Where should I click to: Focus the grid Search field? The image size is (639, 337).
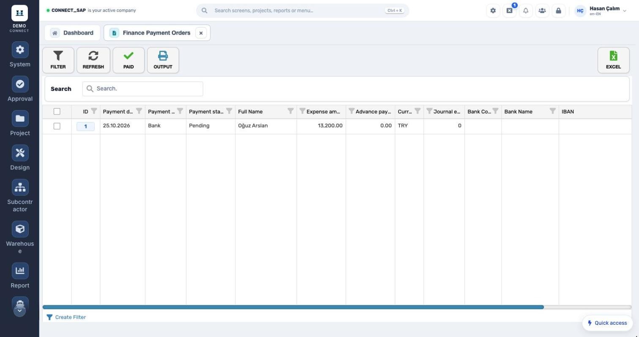[x=143, y=89]
